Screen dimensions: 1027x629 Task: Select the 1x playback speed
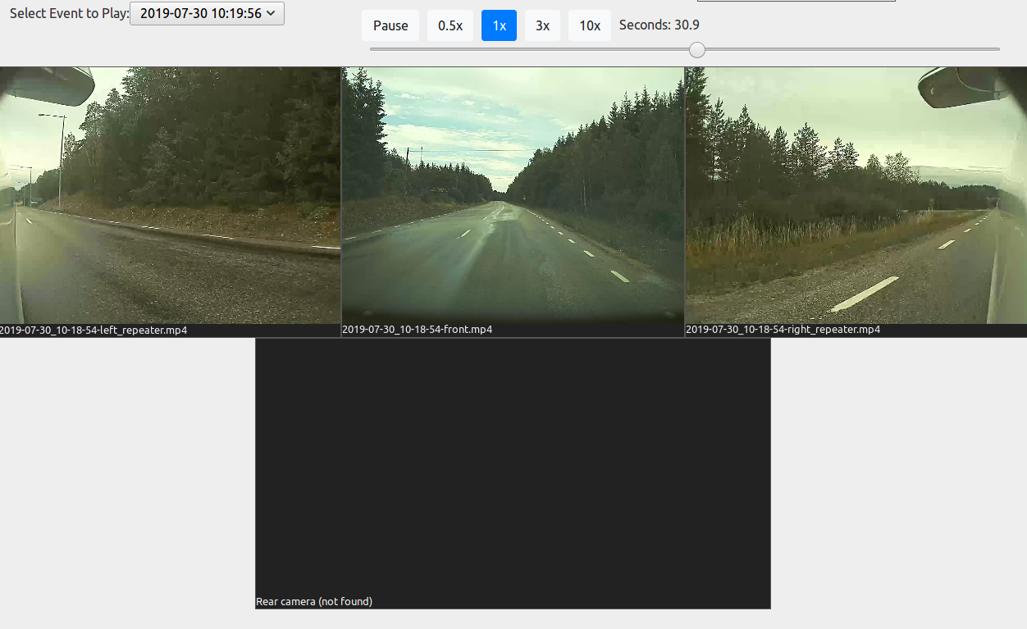(x=499, y=25)
